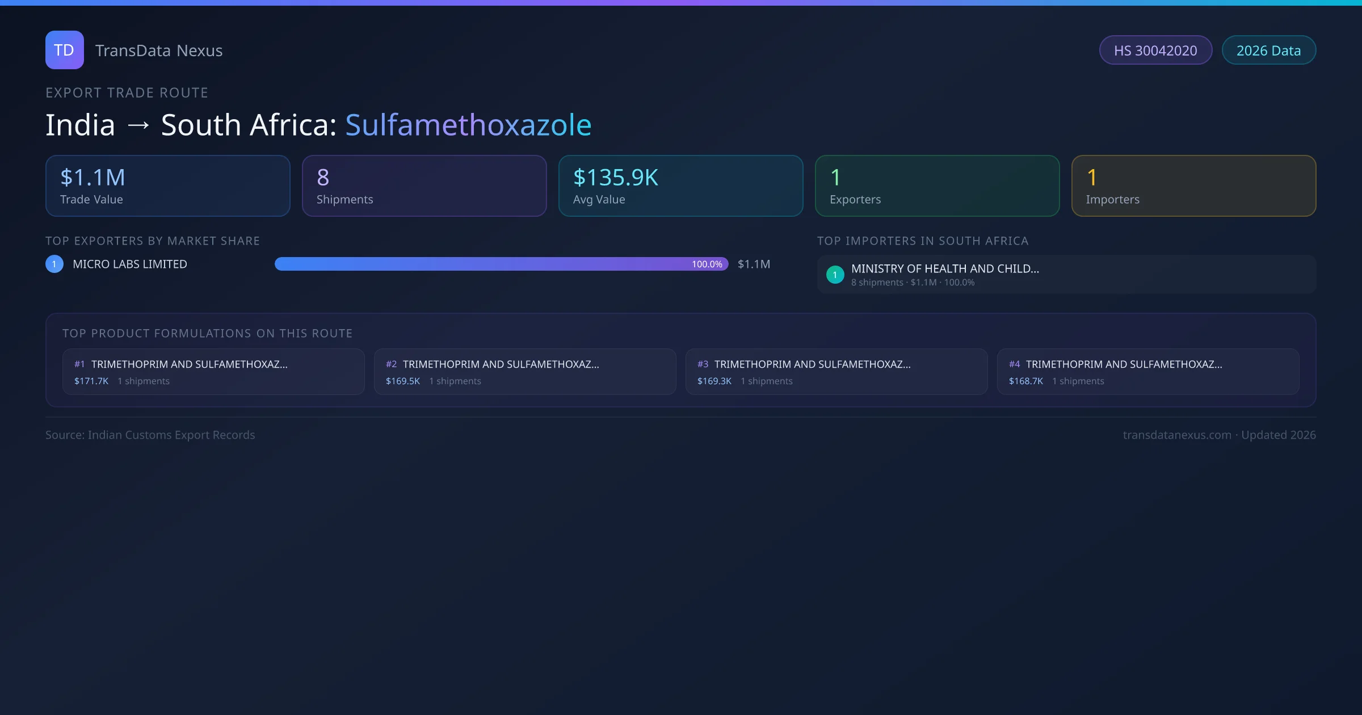Click the green rank 1 importer badge
Image resolution: width=1362 pixels, height=715 pixels.
click(835, 275)
